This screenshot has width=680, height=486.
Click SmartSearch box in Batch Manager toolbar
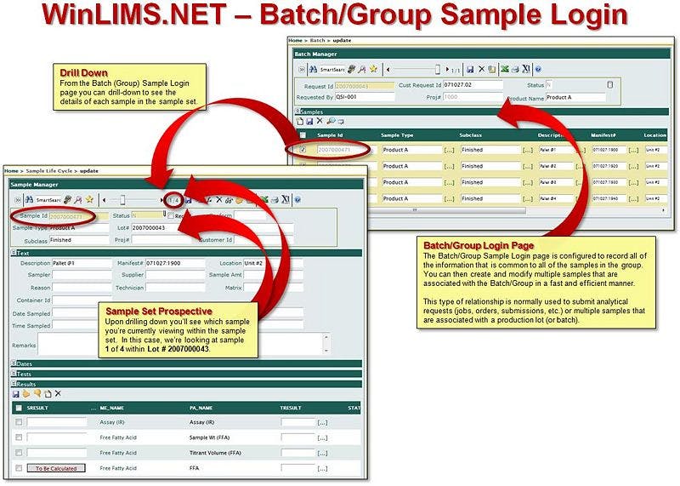tap(331, 70)
